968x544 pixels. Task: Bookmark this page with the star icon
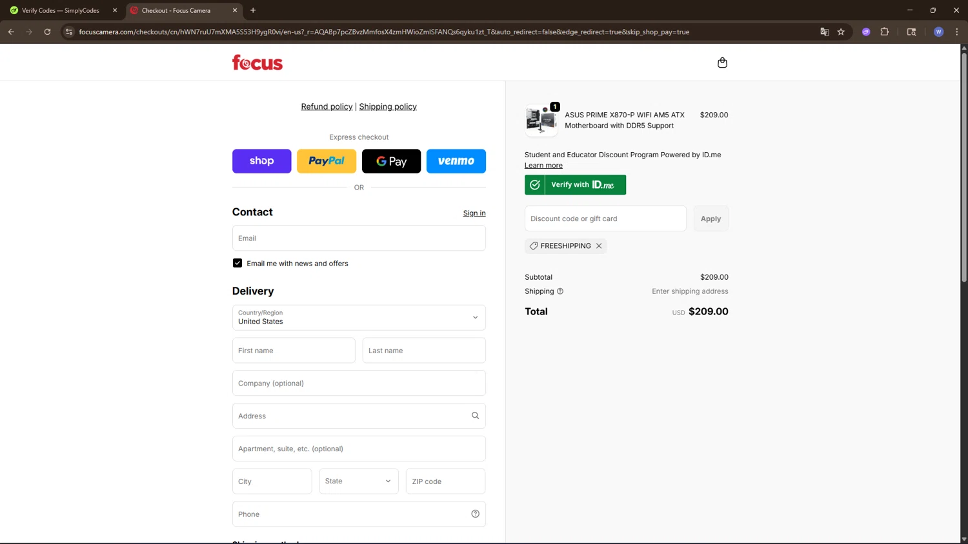[x=841, y=32]
